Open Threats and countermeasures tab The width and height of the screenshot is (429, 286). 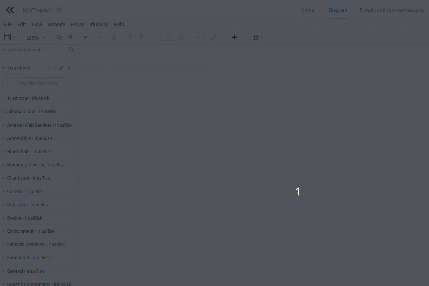[x=392, y=10]
